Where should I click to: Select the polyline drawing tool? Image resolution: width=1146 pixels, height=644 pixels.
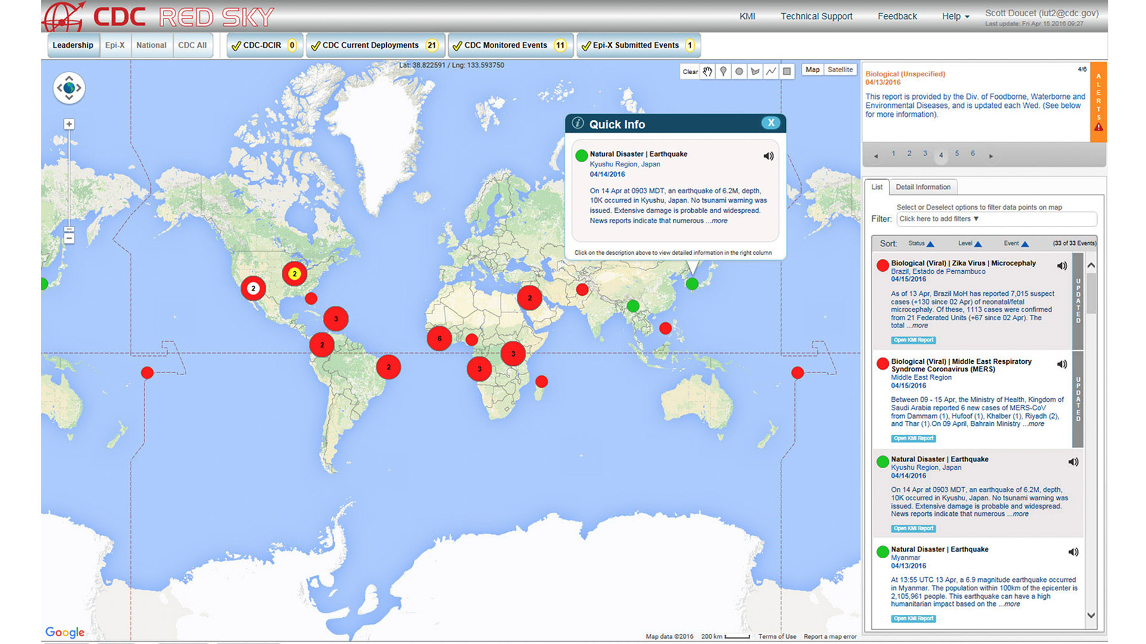771,72
